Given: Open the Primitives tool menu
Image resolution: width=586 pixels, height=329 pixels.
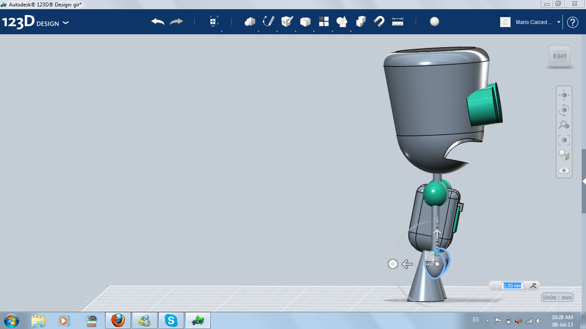Looking at the screenshot, I should pos(250,22).
